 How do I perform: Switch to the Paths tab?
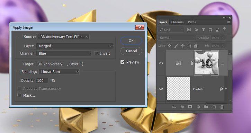(192, 22)
